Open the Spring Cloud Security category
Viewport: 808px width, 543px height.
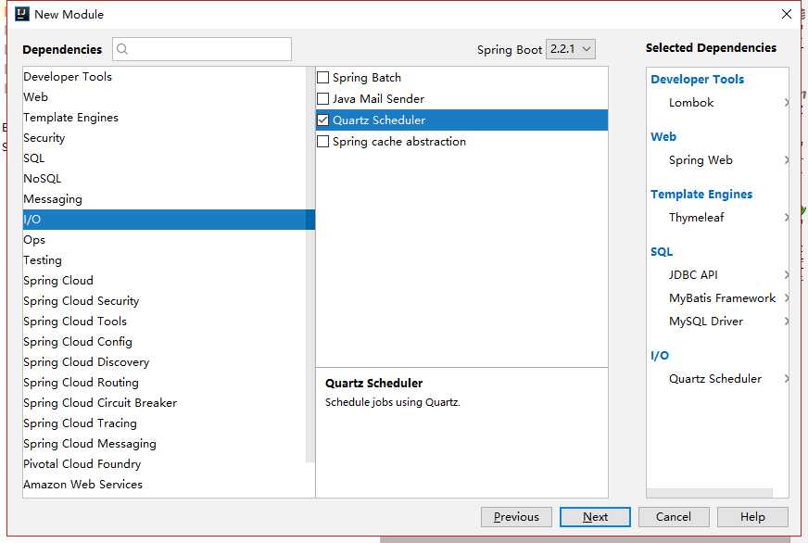click(164, 301)
